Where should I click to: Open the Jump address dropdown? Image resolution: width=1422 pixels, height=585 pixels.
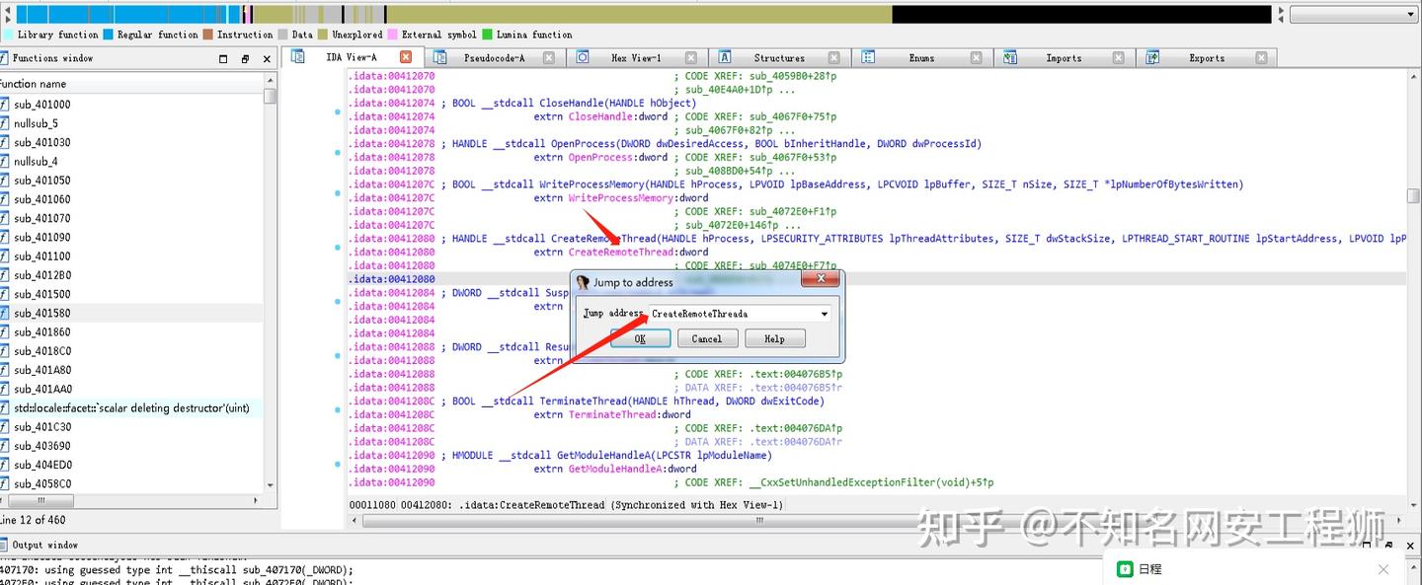coord(823,314)
